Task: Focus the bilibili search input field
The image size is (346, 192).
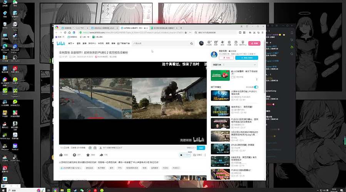Action: click(160, 44)
